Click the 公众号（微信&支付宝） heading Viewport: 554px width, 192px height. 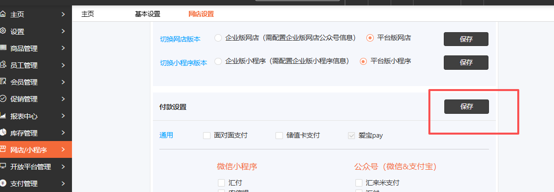tap(395, 167)
